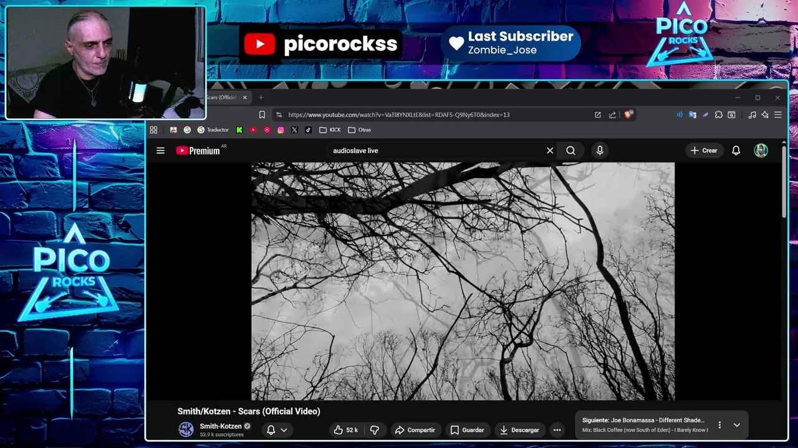Expand the Mix playlist panel chevron
The image size is (798, 448).
tap(736, 425)
